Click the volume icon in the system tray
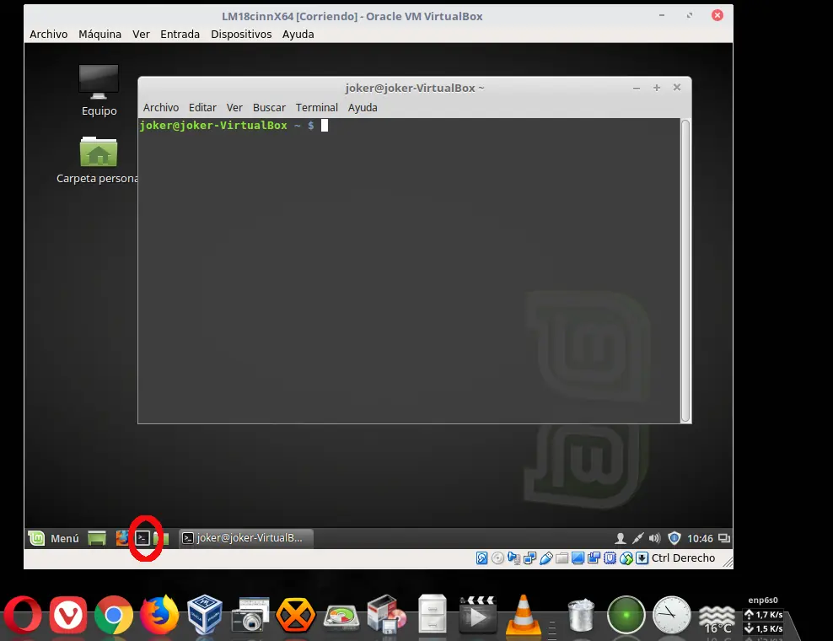The image size is (833, 641). point(653,537)
